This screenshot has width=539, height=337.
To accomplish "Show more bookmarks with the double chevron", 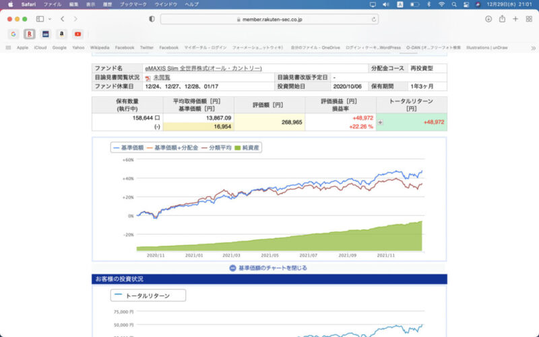I will (x=533, y=48).
